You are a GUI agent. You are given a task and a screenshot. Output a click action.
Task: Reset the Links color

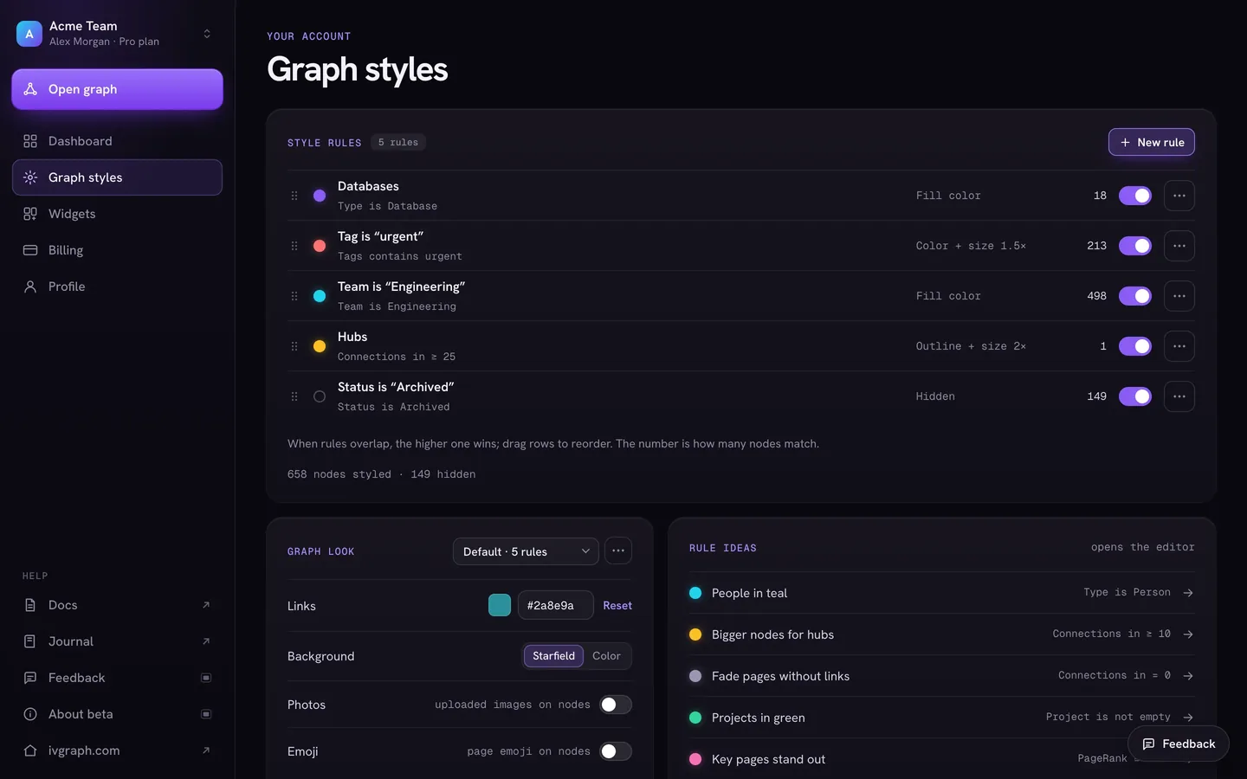click(617, 606)
